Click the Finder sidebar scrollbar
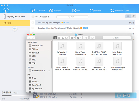 click(52, 55)
